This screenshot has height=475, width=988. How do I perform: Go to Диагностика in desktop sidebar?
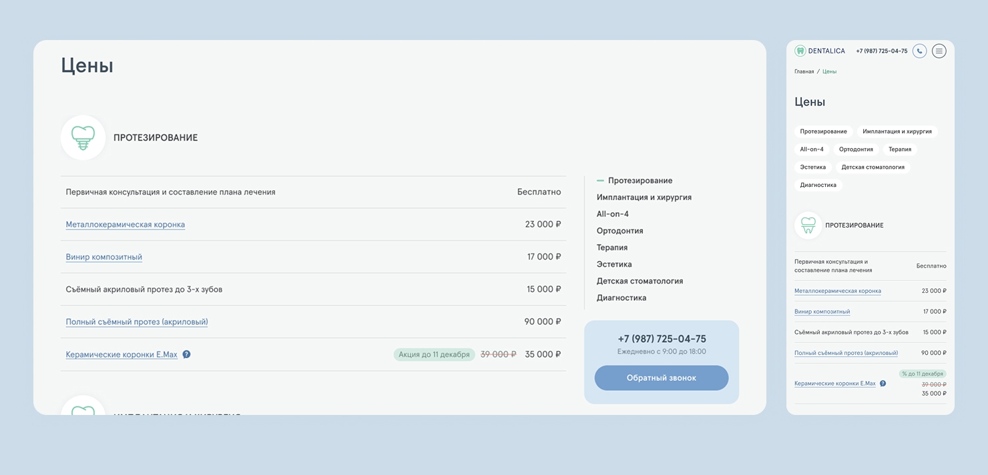(x=622, y=298)
